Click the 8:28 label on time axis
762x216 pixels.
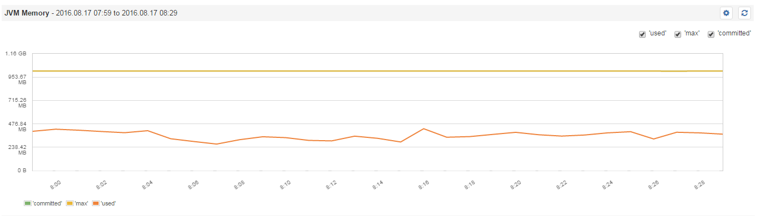[699, 184]
